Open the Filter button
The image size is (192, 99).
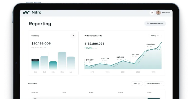[x=137, y=83]
